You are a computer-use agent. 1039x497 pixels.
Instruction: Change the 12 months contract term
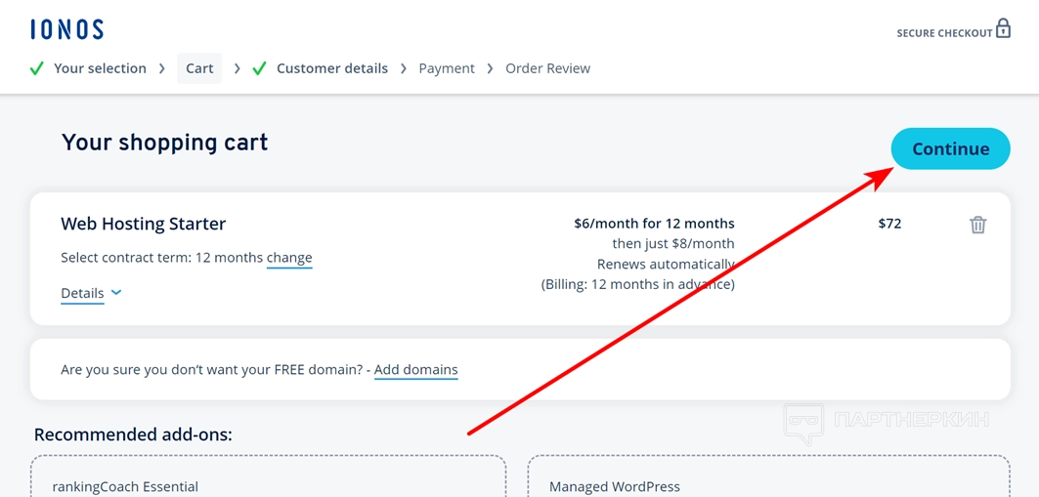289,258
